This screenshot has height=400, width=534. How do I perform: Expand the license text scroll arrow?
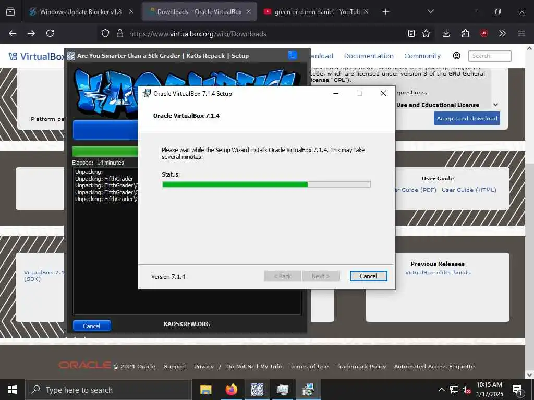pyautogui.click(x=496, y=105)
